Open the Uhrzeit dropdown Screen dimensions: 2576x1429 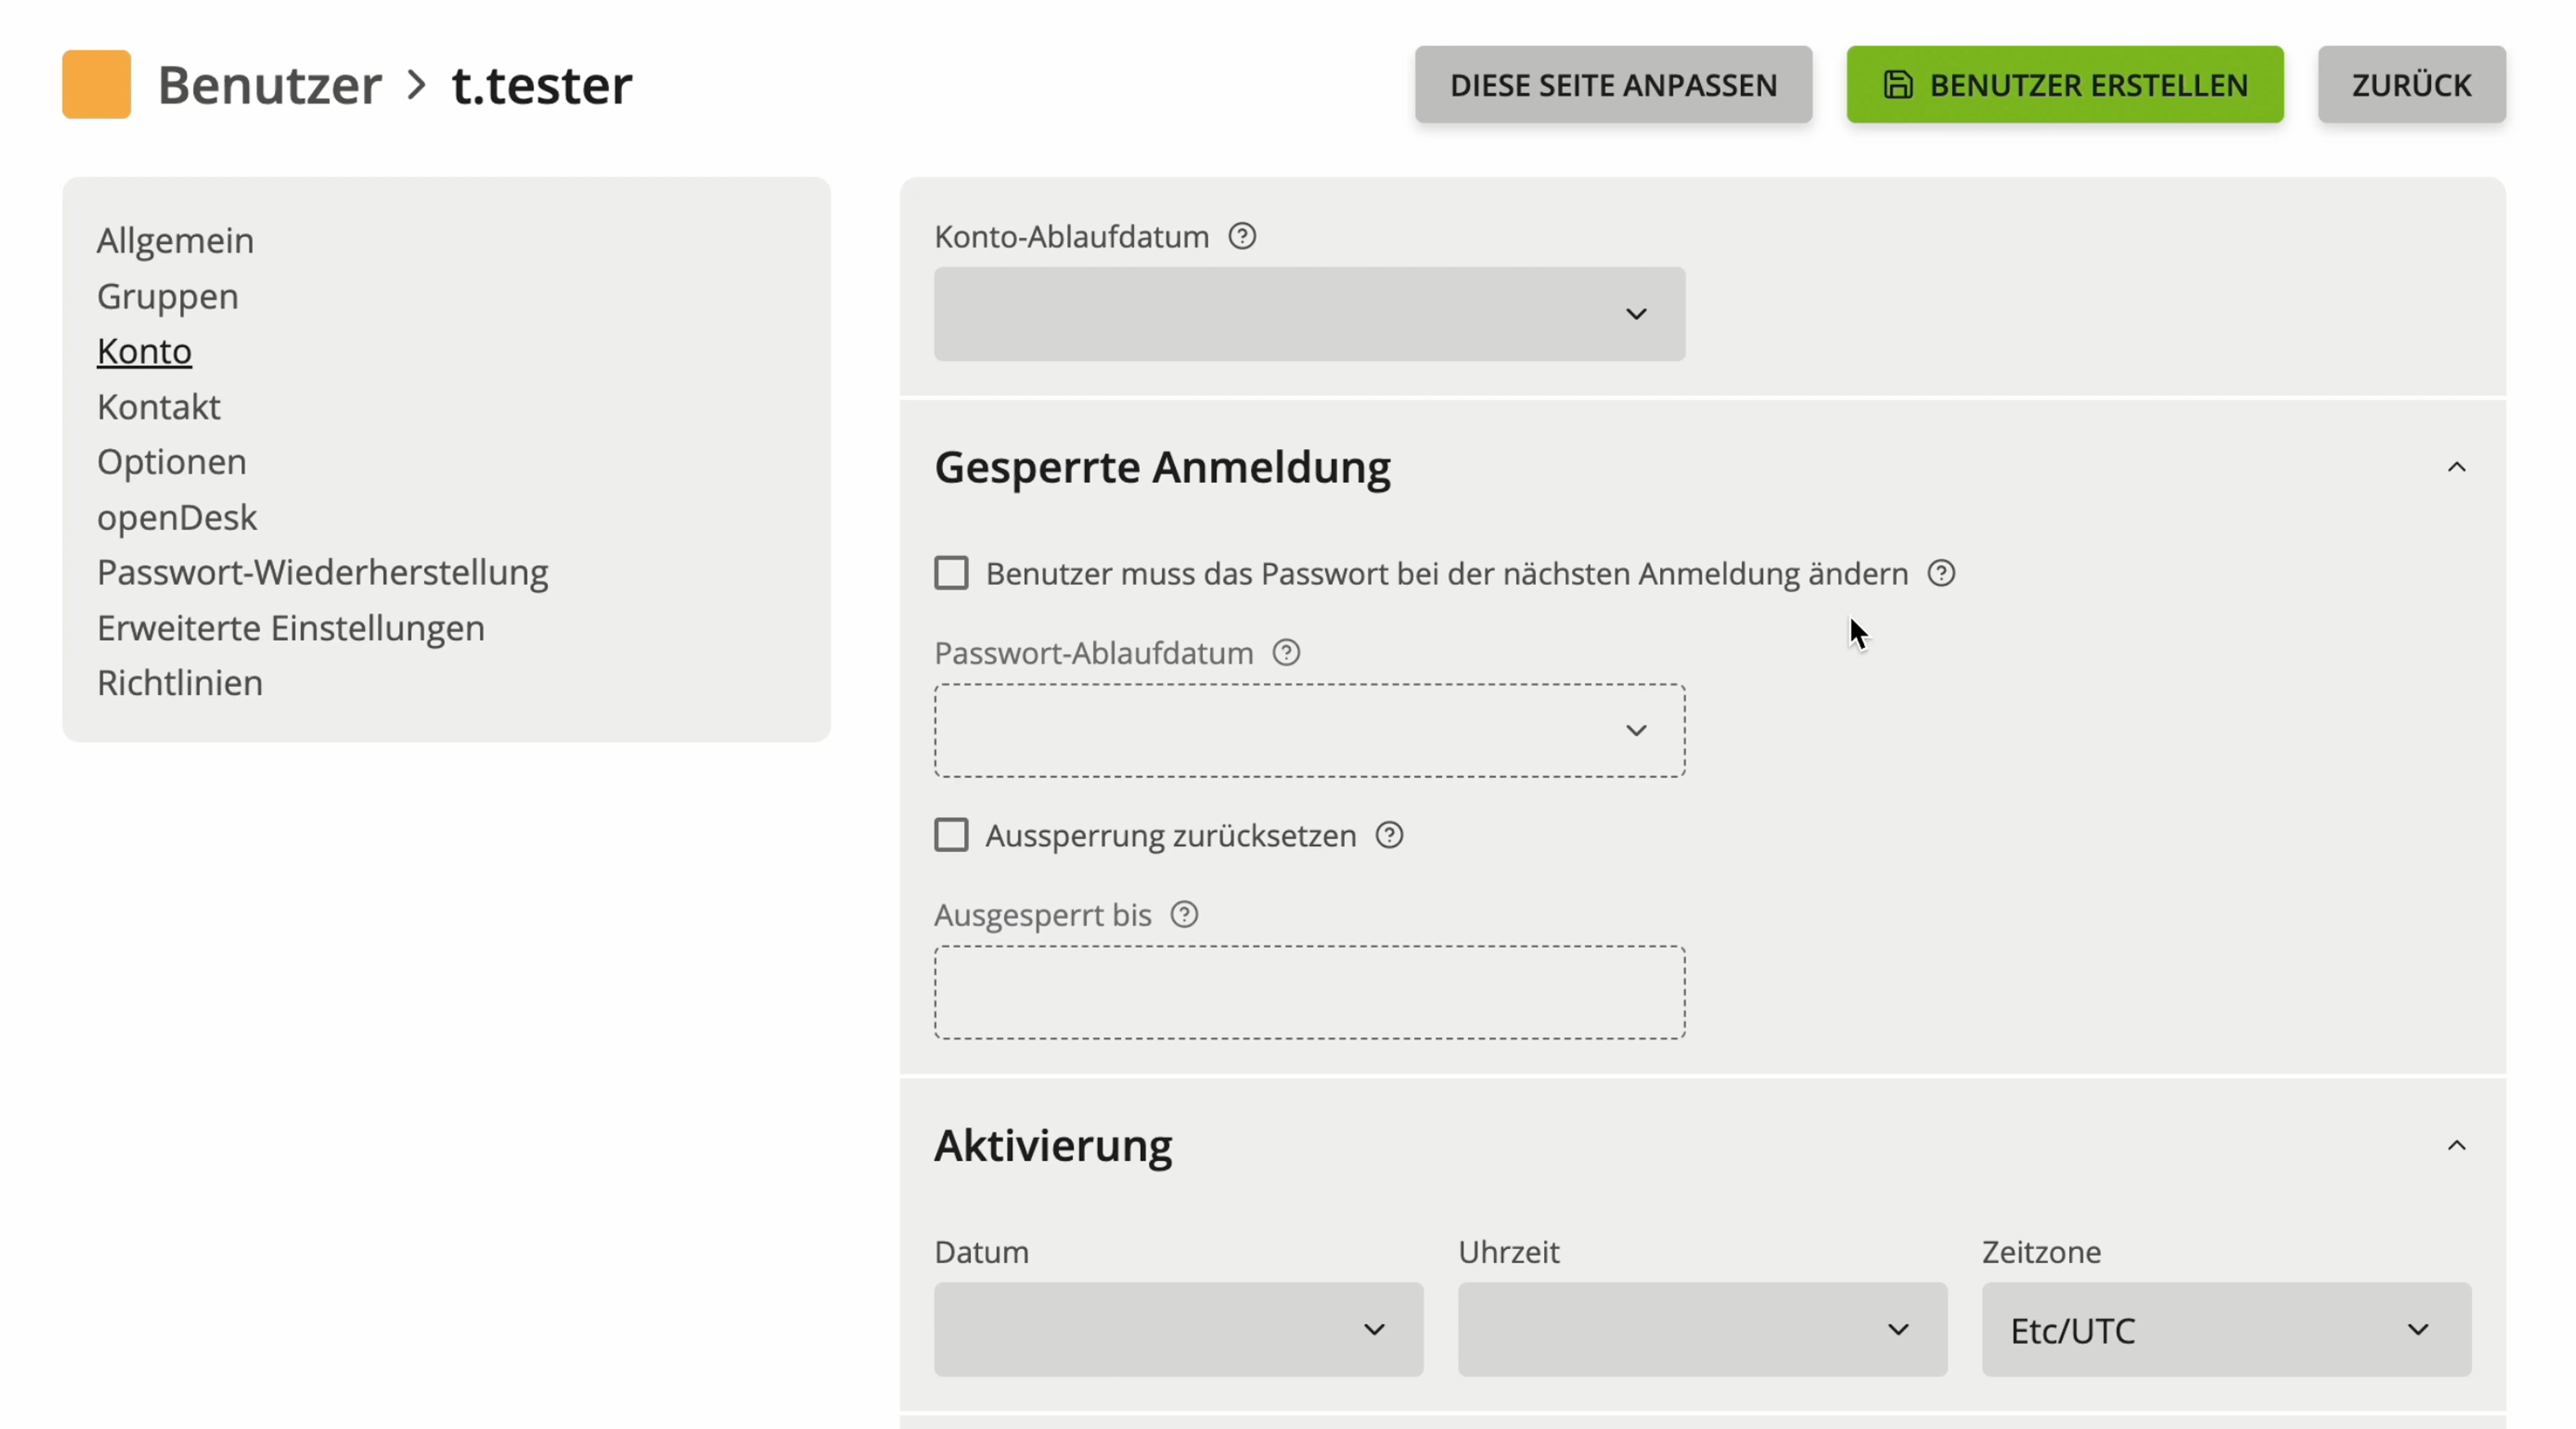tap(1702, 1330)
